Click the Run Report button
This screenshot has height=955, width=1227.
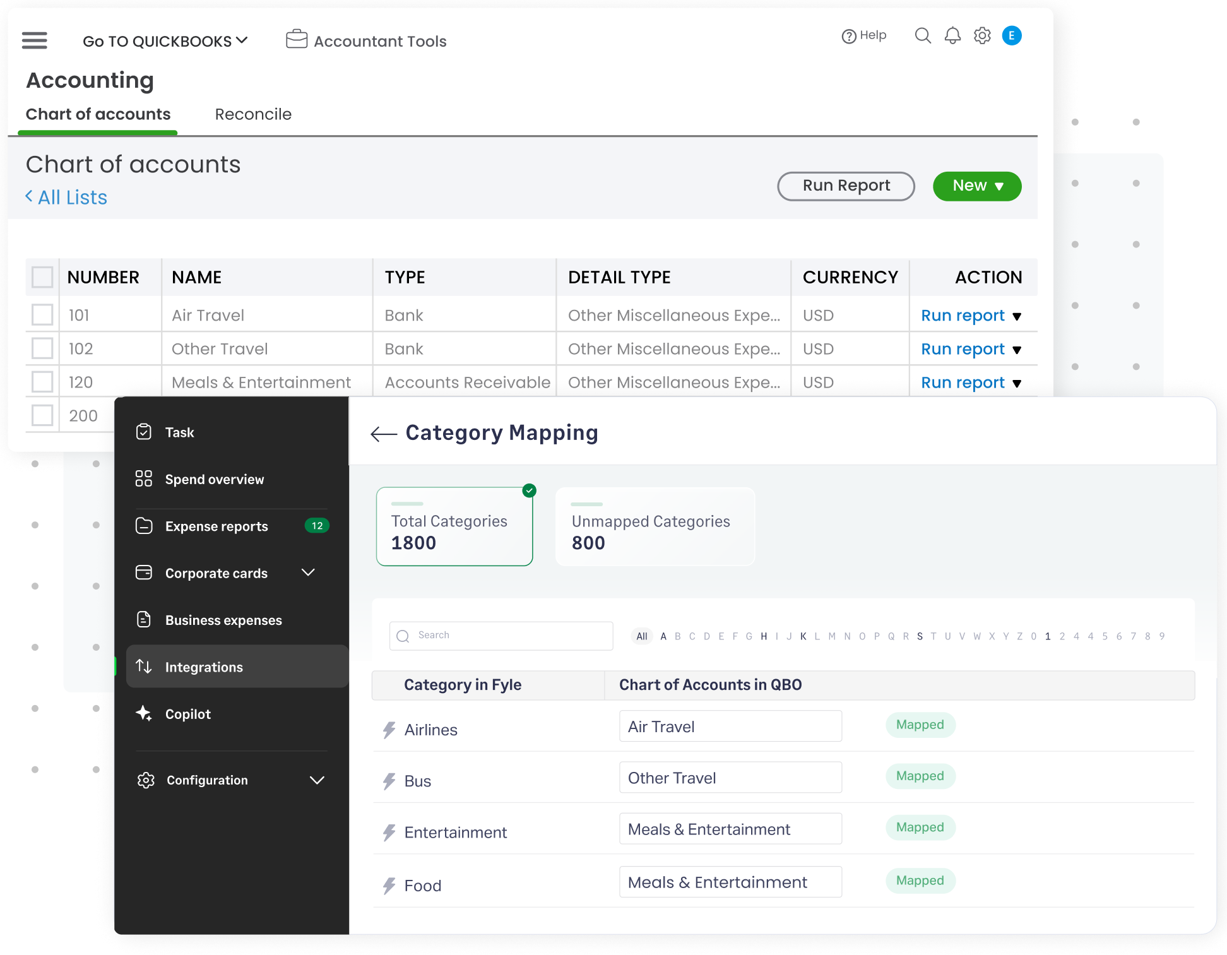[x=846, y=186]
